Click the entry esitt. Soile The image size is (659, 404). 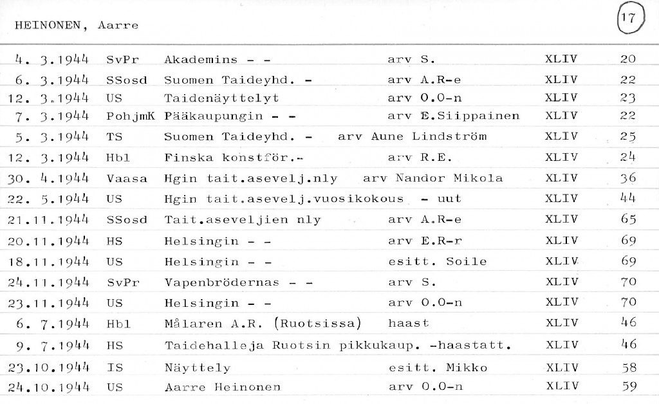438,261
